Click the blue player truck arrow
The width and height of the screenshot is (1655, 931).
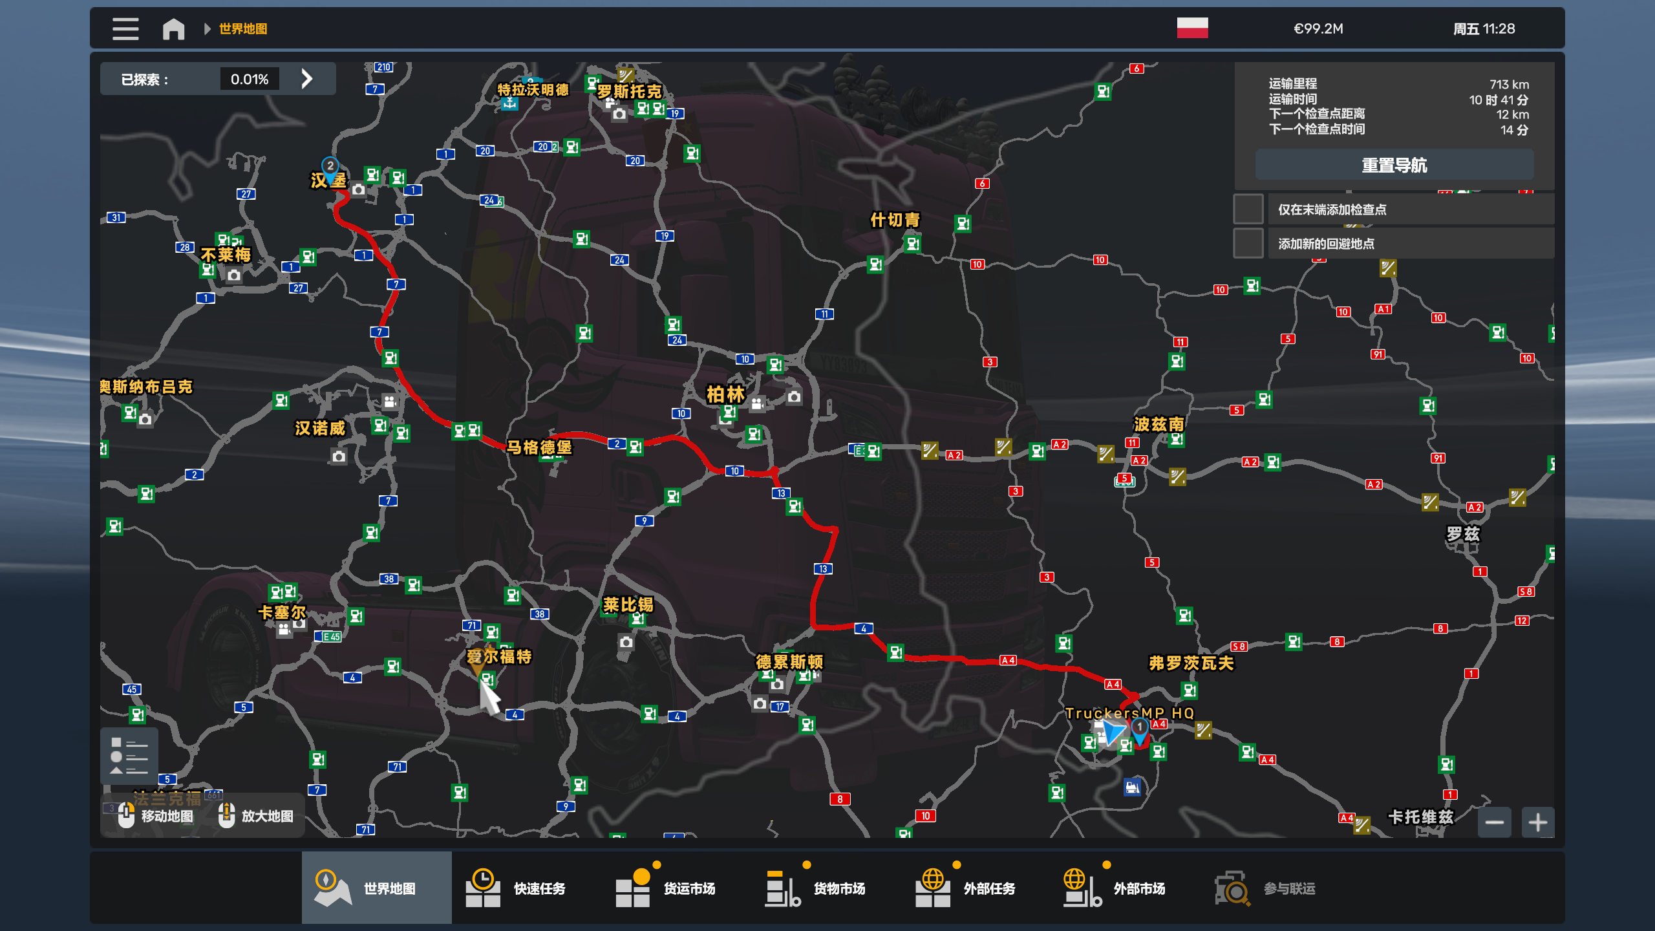1114,733
